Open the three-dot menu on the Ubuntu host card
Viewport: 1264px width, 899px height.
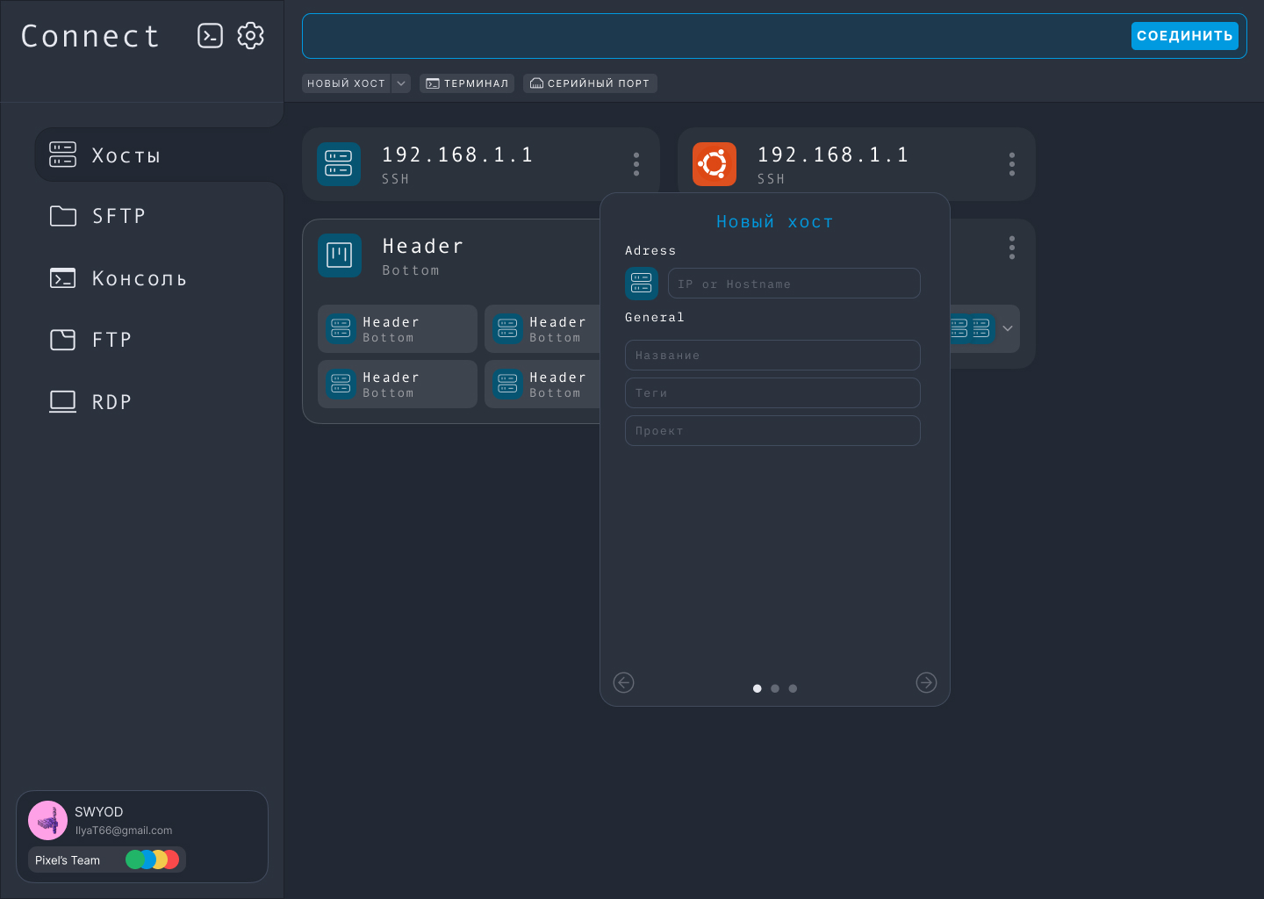click(1011, 164)
